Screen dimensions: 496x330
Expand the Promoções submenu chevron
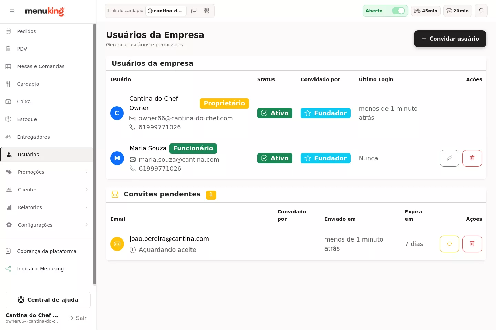click(87, 172)
